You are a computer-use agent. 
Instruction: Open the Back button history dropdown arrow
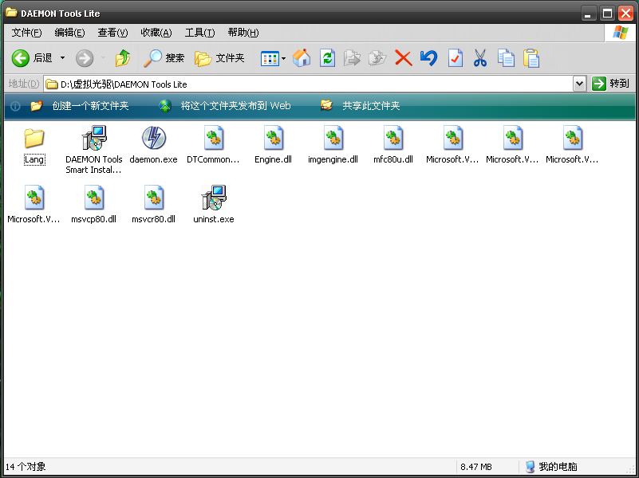63,58
